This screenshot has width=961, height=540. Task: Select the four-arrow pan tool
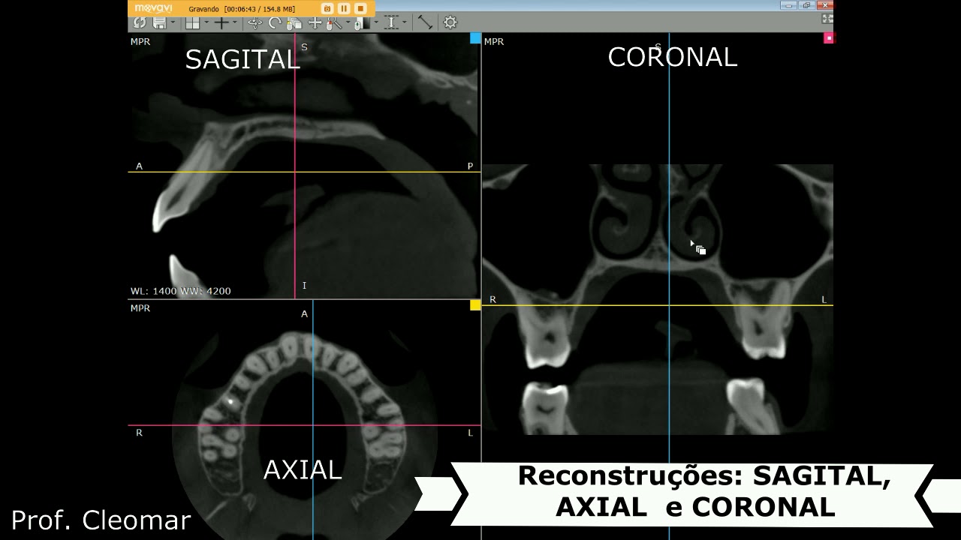(x=315, y=22)
